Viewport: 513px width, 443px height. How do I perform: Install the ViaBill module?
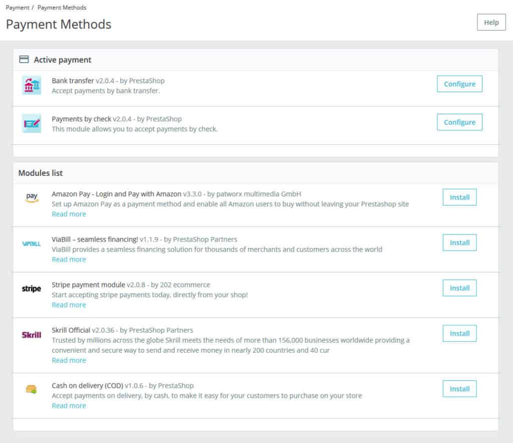point(459,243)
